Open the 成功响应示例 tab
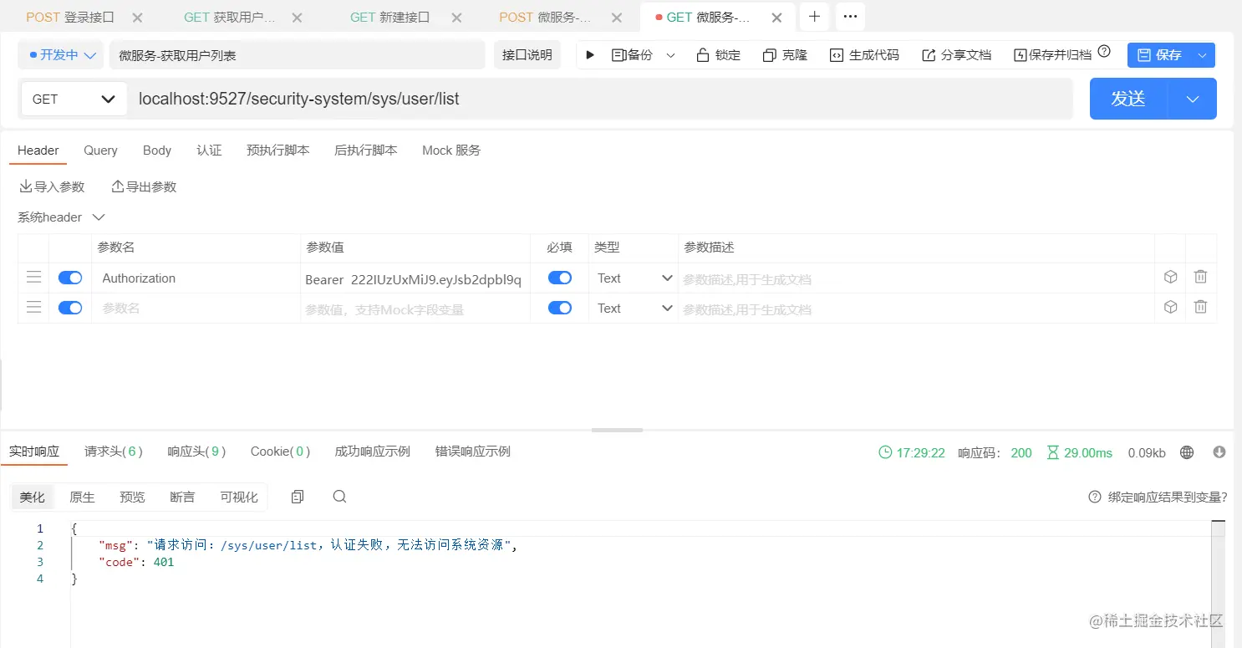The width and height of the screenshot is (1242, 648). coord(372,452)
